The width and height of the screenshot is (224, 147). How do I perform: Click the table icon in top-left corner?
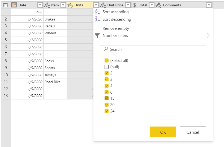5,5
